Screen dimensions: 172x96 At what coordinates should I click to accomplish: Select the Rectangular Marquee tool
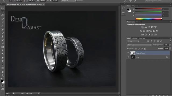click(2, 12)
